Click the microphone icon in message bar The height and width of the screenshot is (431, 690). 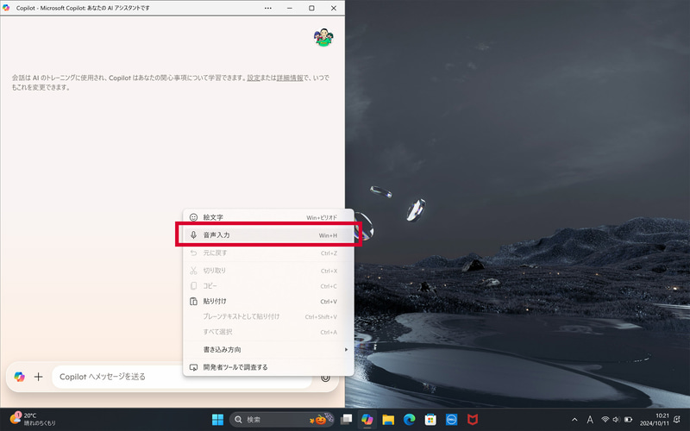click(x=325, y=378)
